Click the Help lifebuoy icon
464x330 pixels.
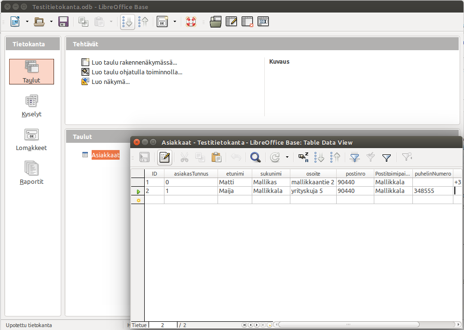click(x=191, y=22)
